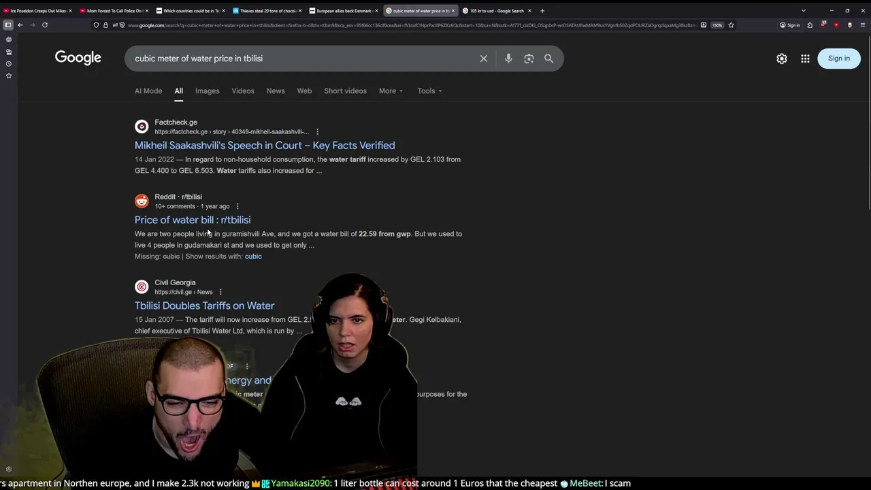Image resolution: width=871 pixels, height=490 pixels.
Task: Start voice search with microphone icon
Action: tap(508, 59)
